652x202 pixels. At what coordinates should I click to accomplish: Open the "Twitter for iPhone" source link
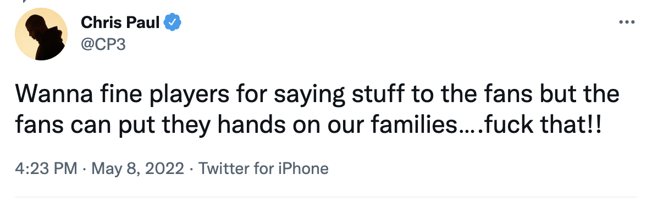pyautogui.click(x=263, y=169)
